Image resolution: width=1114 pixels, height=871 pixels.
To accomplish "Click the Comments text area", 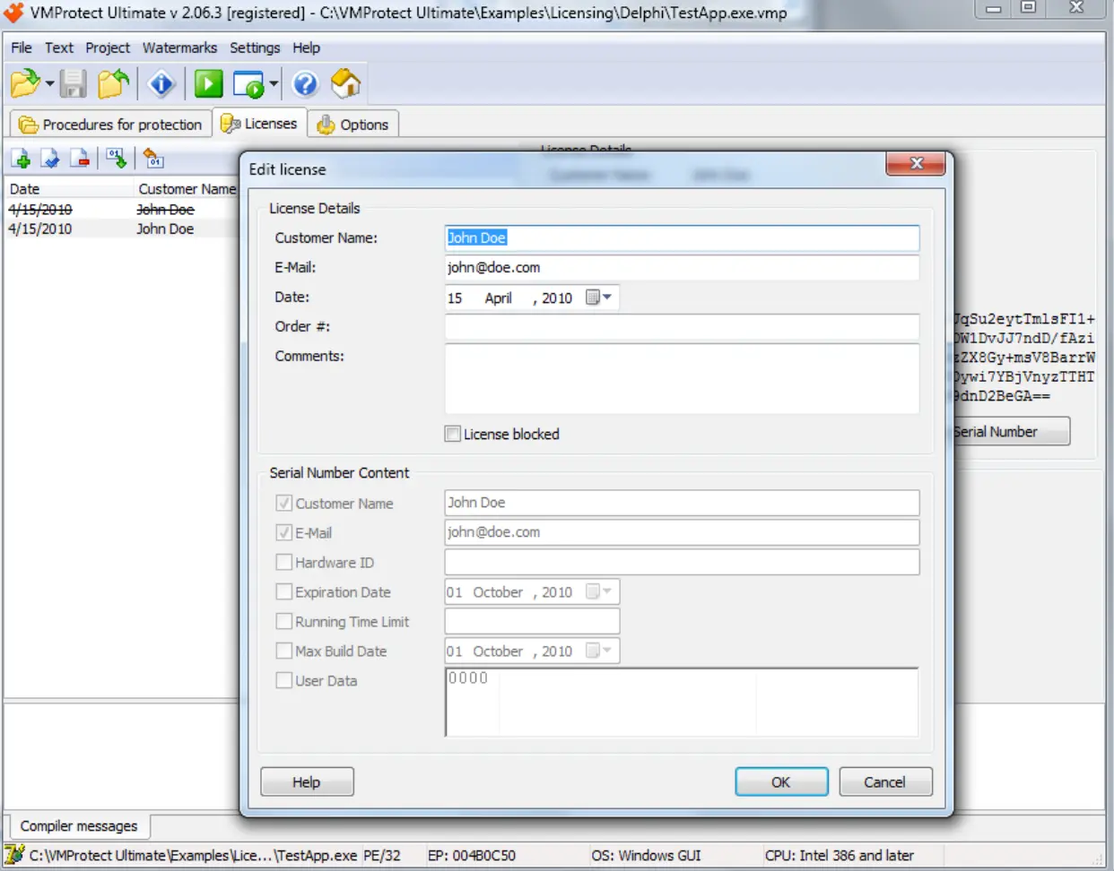I will [x=682, y=378].
